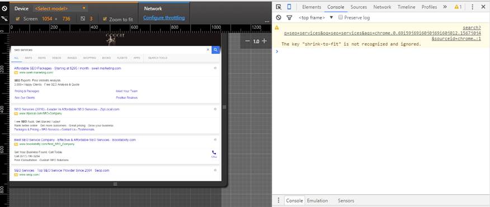
Task: Open See Our Clients sitelink
Action: (25, 97)
